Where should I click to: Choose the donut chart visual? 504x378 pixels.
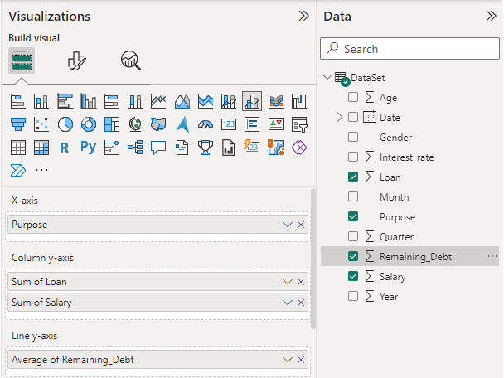pyautogui.click(x=89, y=124)
